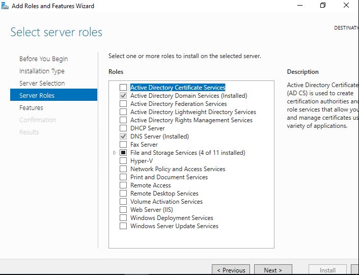Select the Remote Access role label

[x=150, y=185]
